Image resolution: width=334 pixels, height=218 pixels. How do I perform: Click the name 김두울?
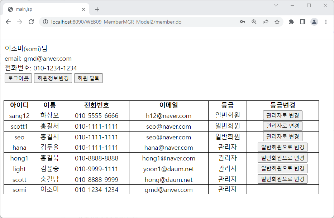[x=49, y=147]
